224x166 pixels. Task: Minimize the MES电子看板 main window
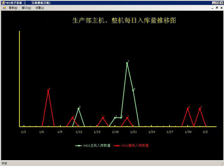point(213,3)
